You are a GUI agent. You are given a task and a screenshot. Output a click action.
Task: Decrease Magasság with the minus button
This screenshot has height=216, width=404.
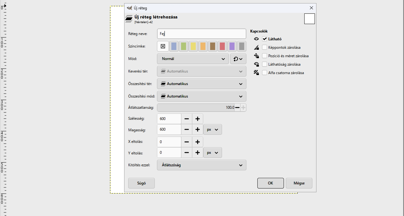[x=187, y=129]
